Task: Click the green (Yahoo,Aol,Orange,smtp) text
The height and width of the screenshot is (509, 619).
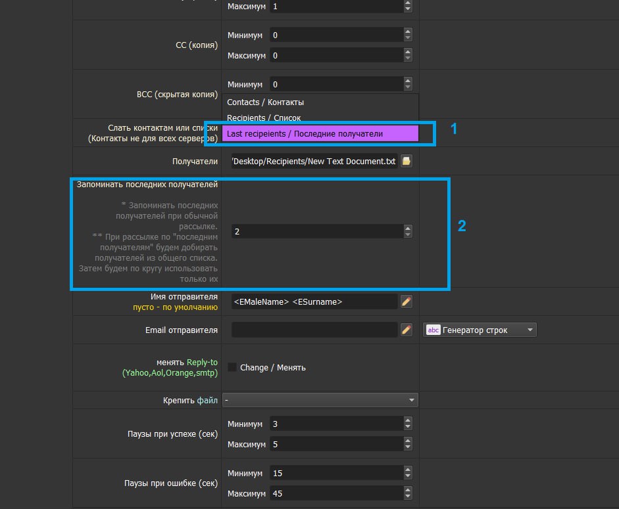Action: pos(170,373)
